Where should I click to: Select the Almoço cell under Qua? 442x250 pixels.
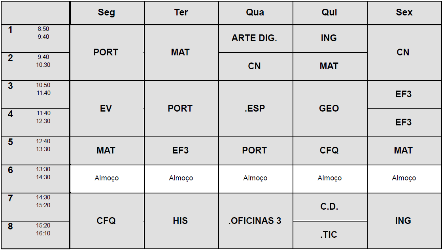tap(255, 178)
